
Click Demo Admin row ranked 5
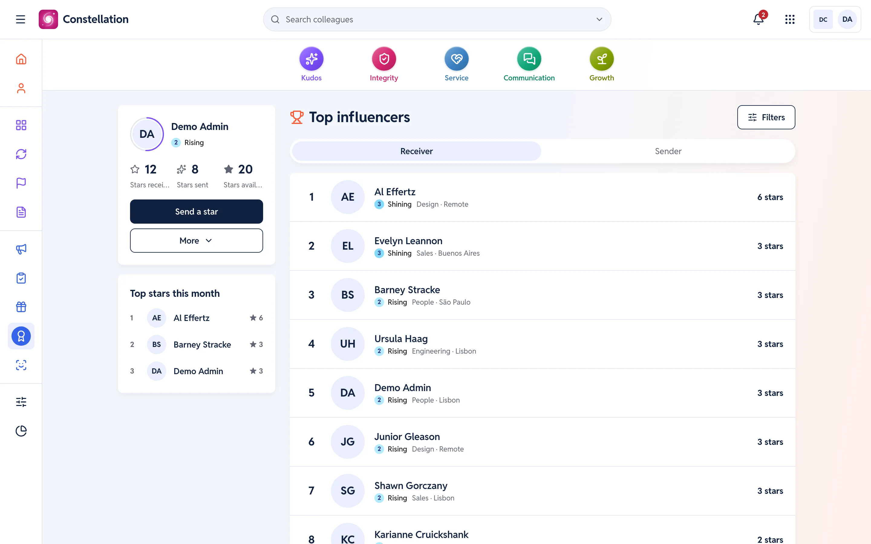[542, 393]
